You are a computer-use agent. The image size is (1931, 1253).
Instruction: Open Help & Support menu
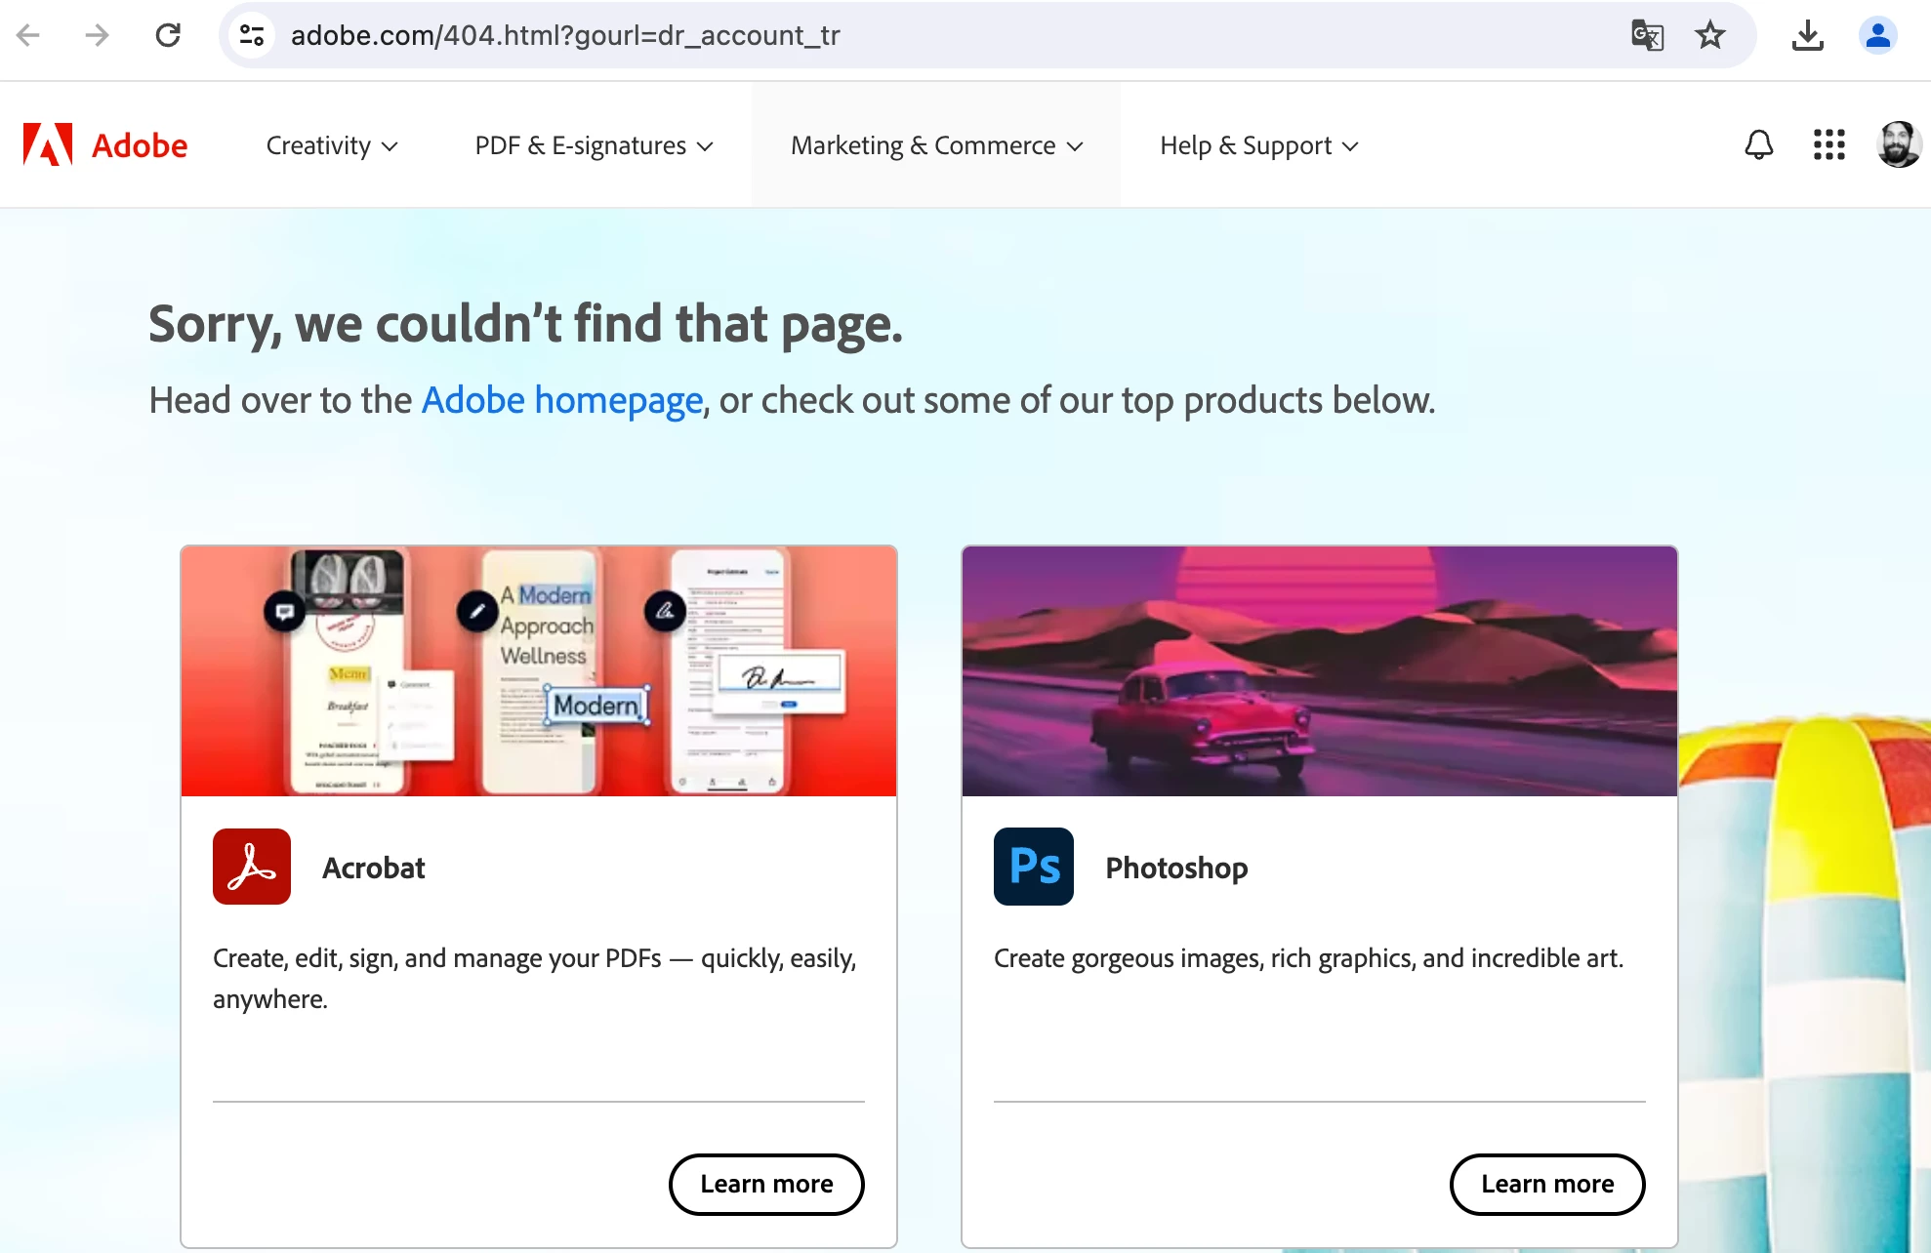coord(1258,145)
